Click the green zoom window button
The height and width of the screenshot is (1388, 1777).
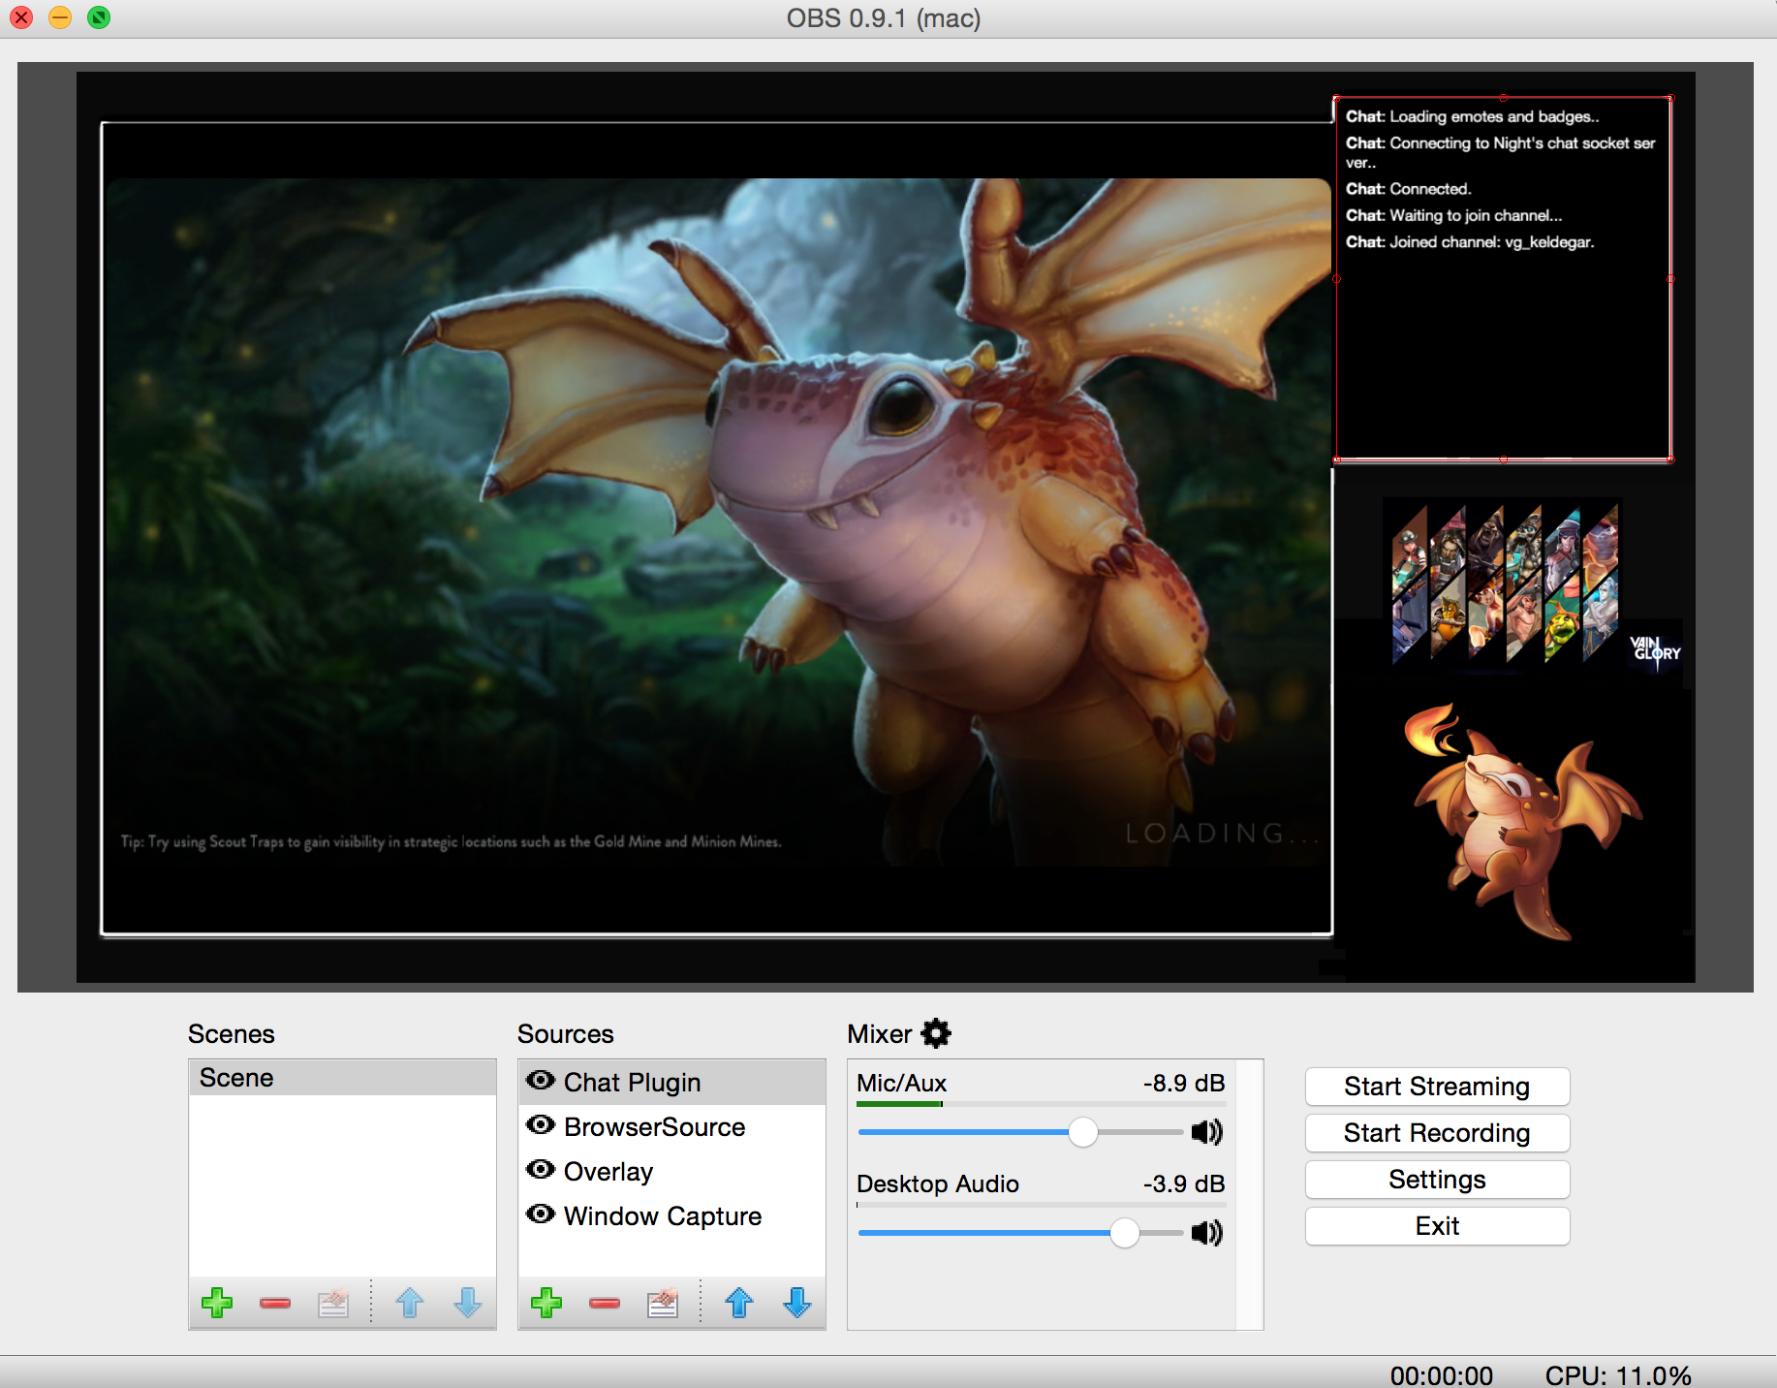click(99, 17)
